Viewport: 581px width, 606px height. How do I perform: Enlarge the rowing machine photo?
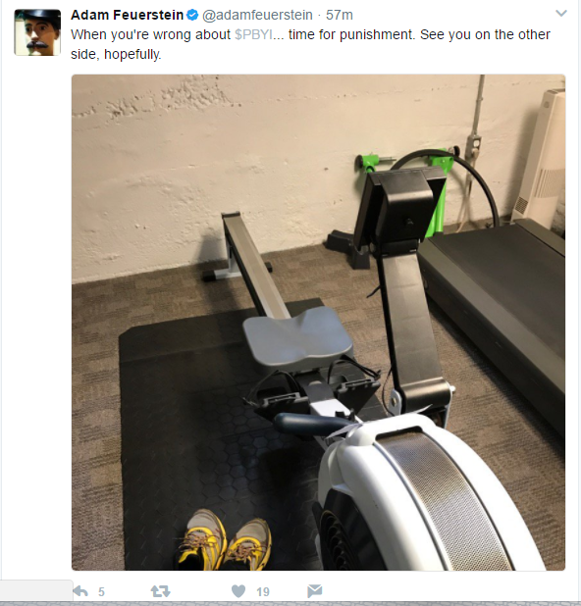tap(318, 323)
